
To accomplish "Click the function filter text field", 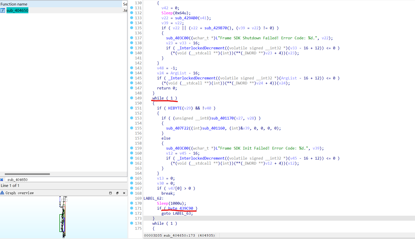I will click(65, 180).
